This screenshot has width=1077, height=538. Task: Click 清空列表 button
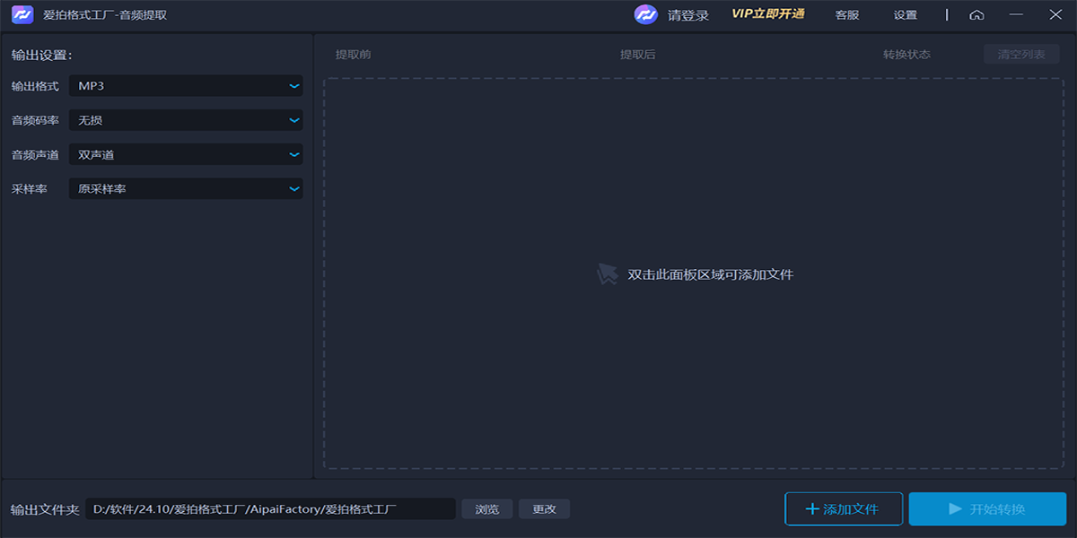pyautogui.click(x=1021, y=55)
